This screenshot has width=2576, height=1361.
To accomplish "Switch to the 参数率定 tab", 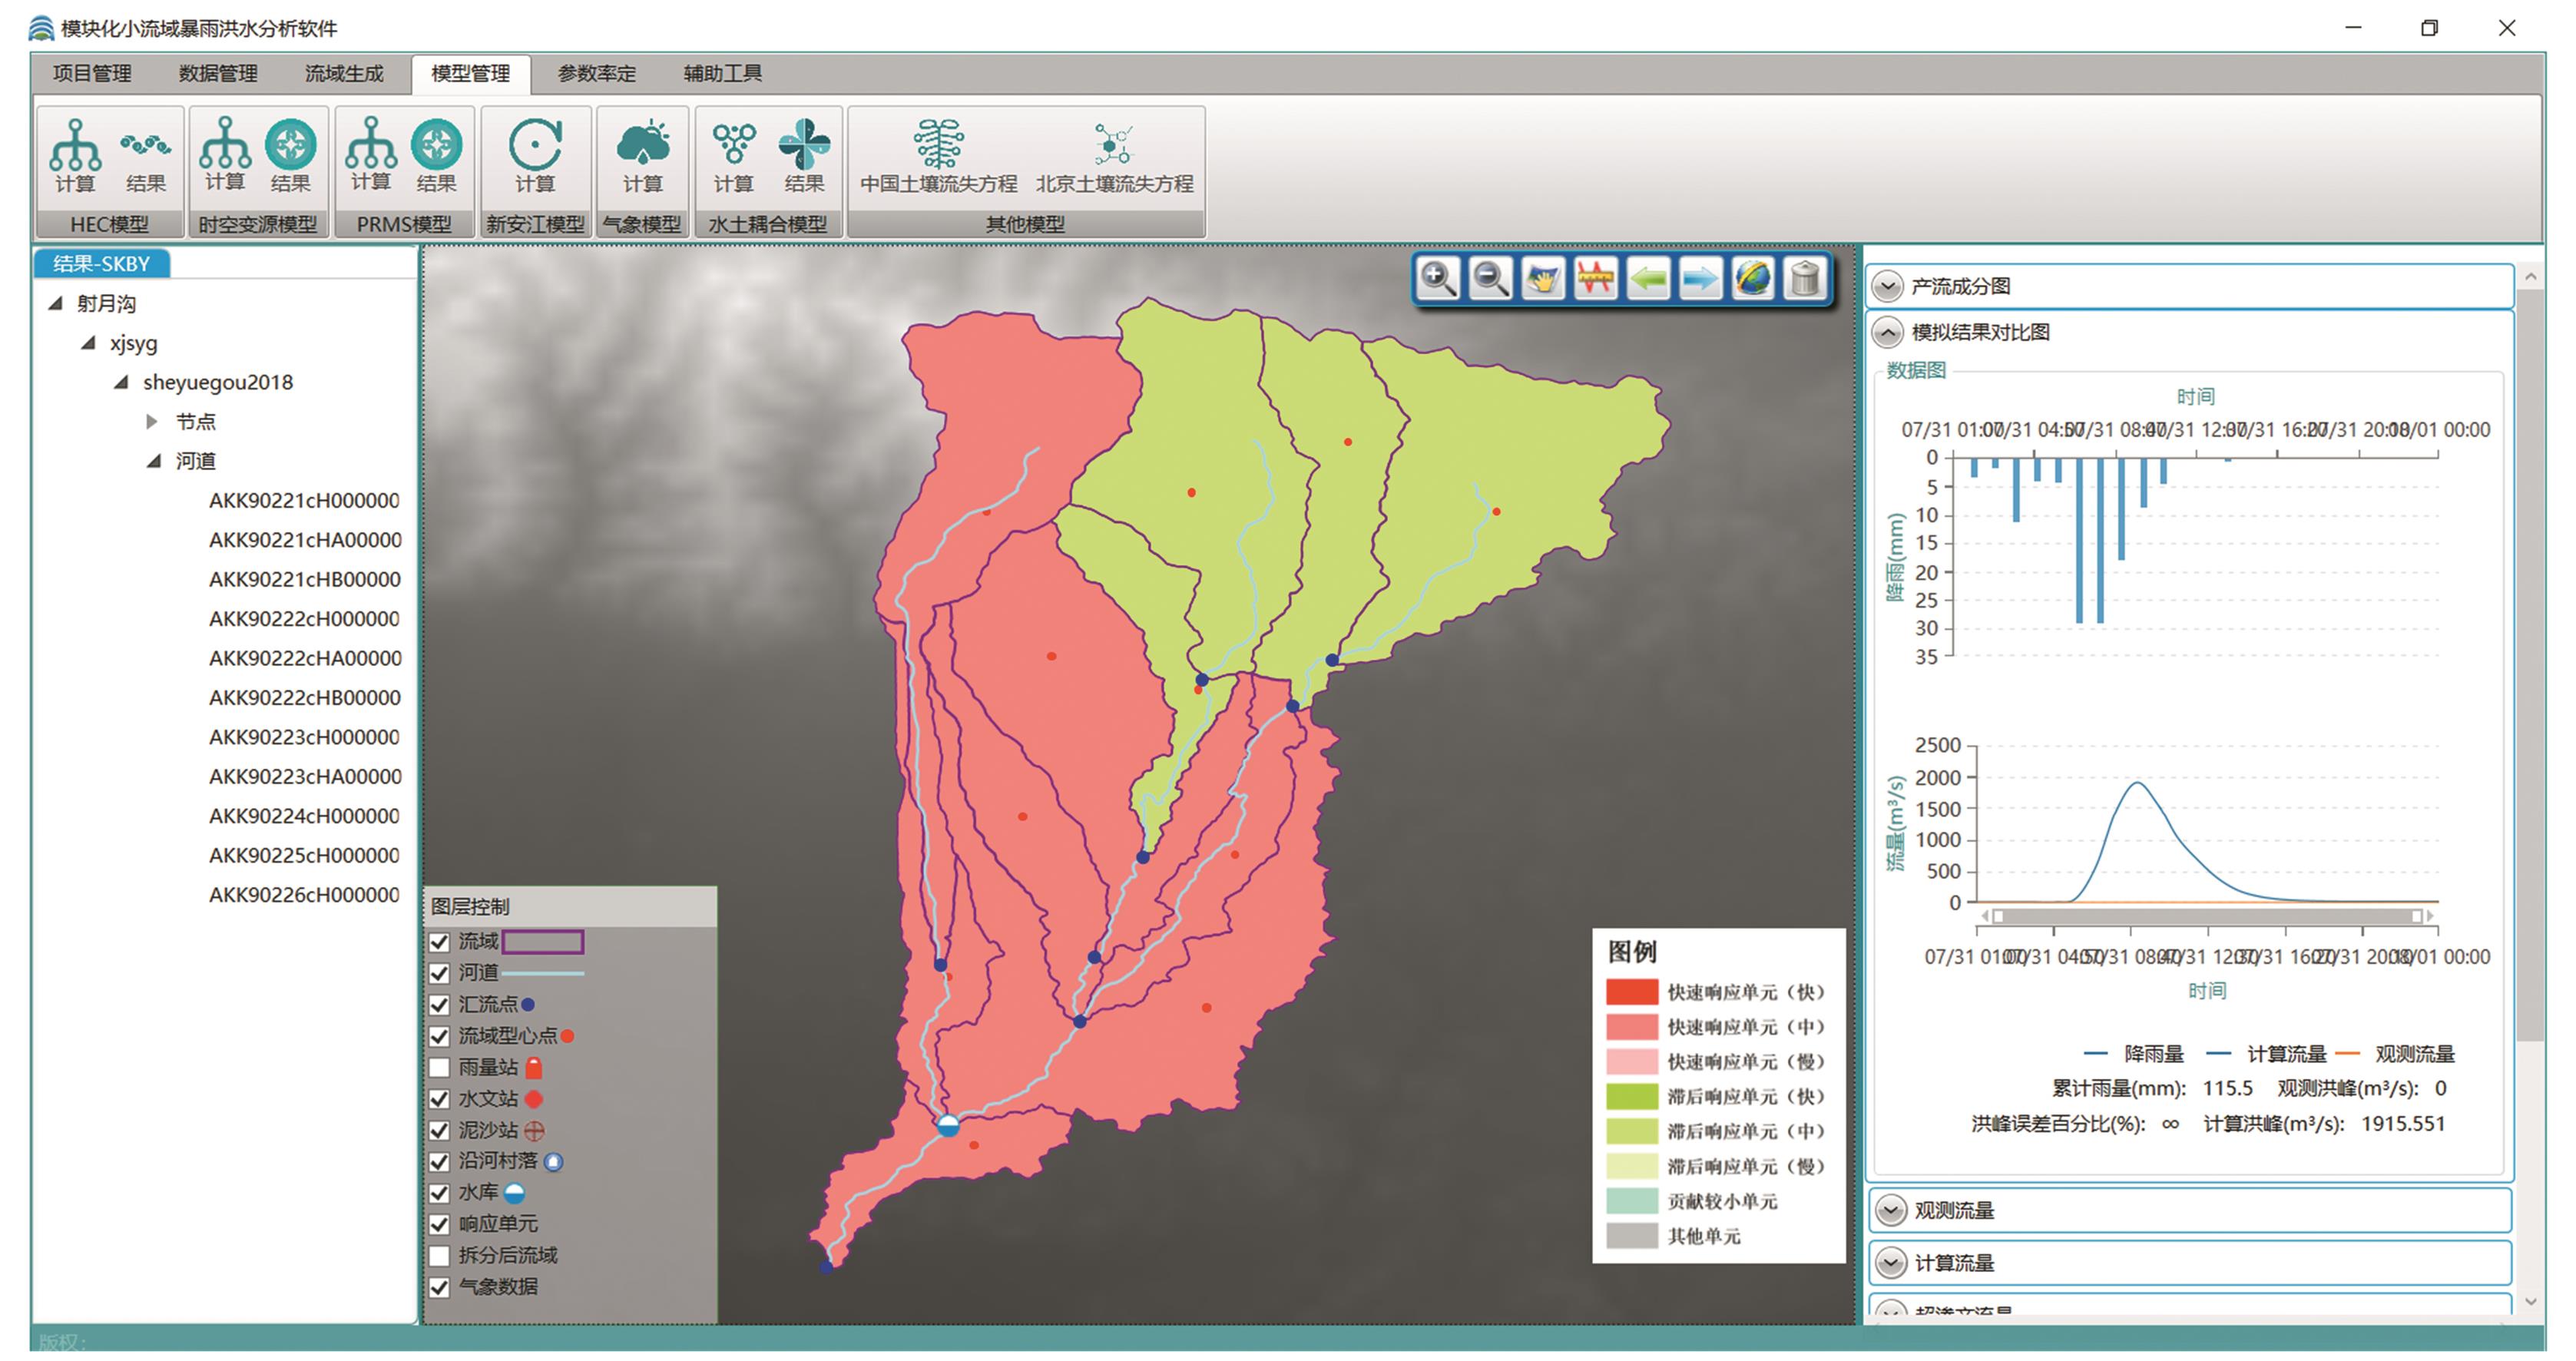I will [596, 73].
